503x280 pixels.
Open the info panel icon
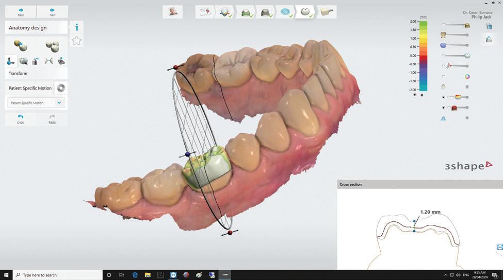77,27
